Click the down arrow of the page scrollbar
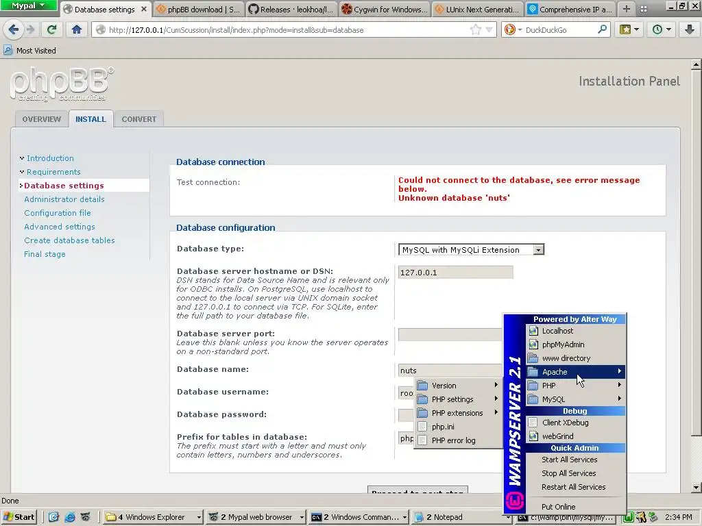This screenshot has width=702, height=526. click(696, 488)
